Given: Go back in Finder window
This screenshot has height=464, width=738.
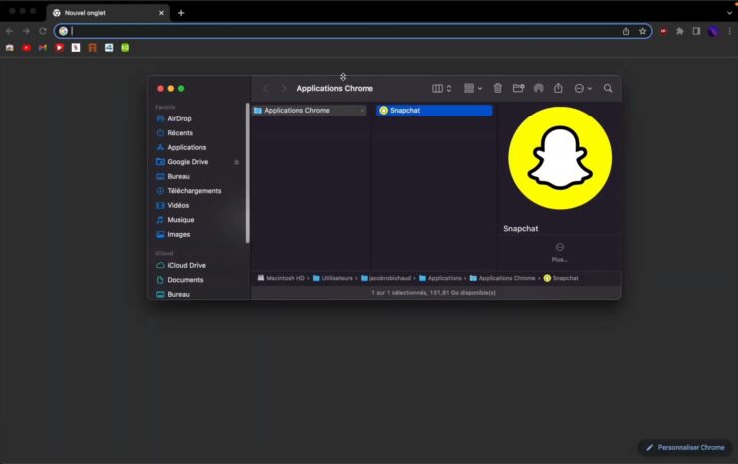Looking at the screenshot, I should coord(266,88).
